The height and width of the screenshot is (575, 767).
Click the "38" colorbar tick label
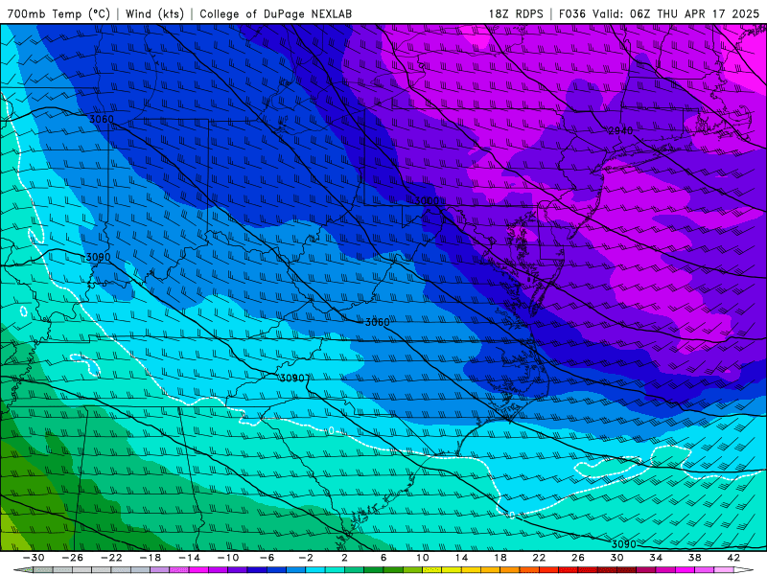pyautogui.click(x=694, y=558)
